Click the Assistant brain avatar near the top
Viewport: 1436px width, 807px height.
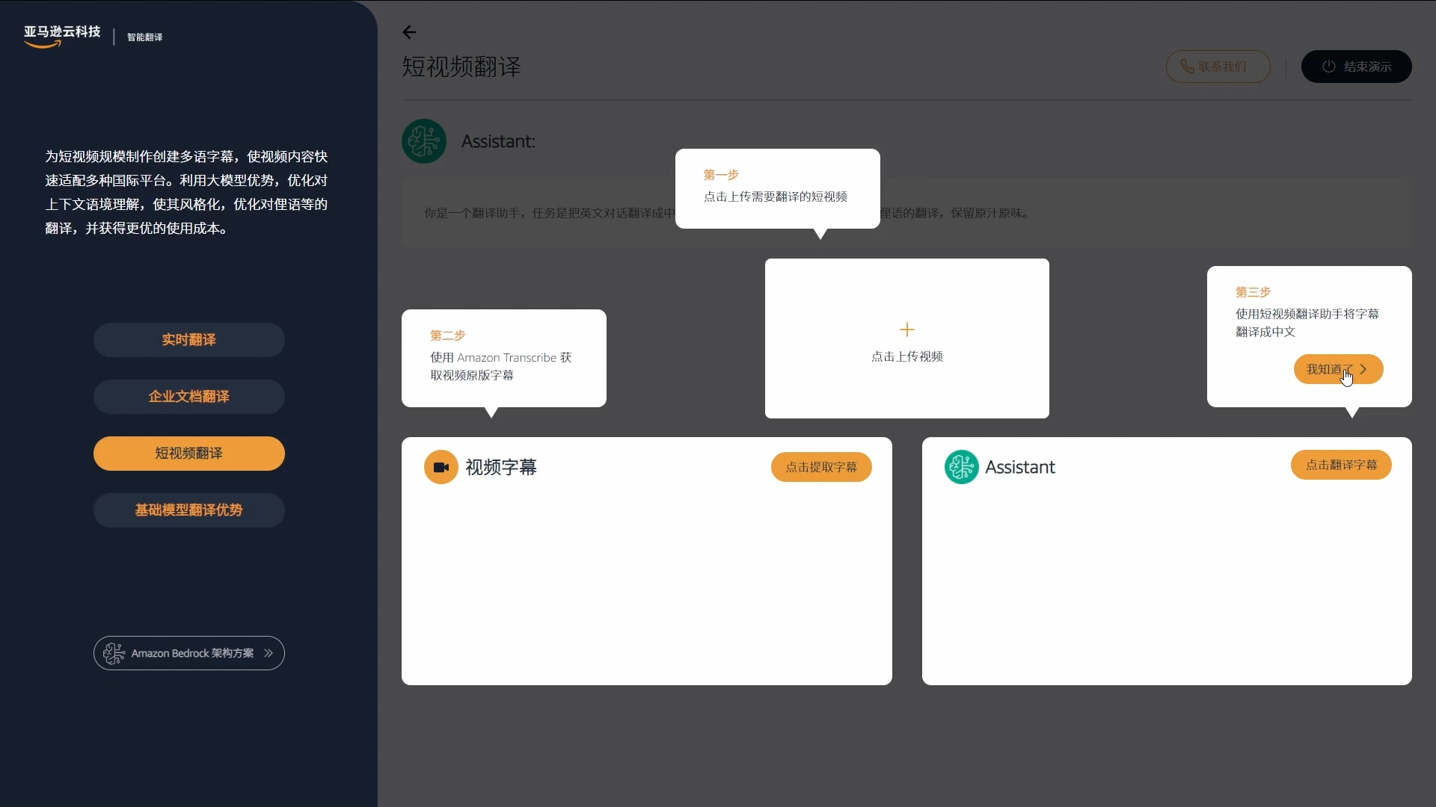click(423, 141)
